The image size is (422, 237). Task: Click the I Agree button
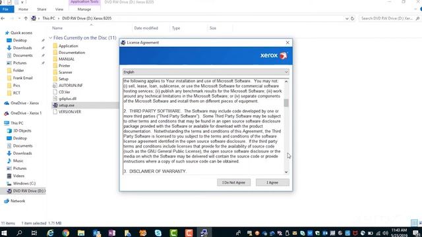tap(272, 182)
